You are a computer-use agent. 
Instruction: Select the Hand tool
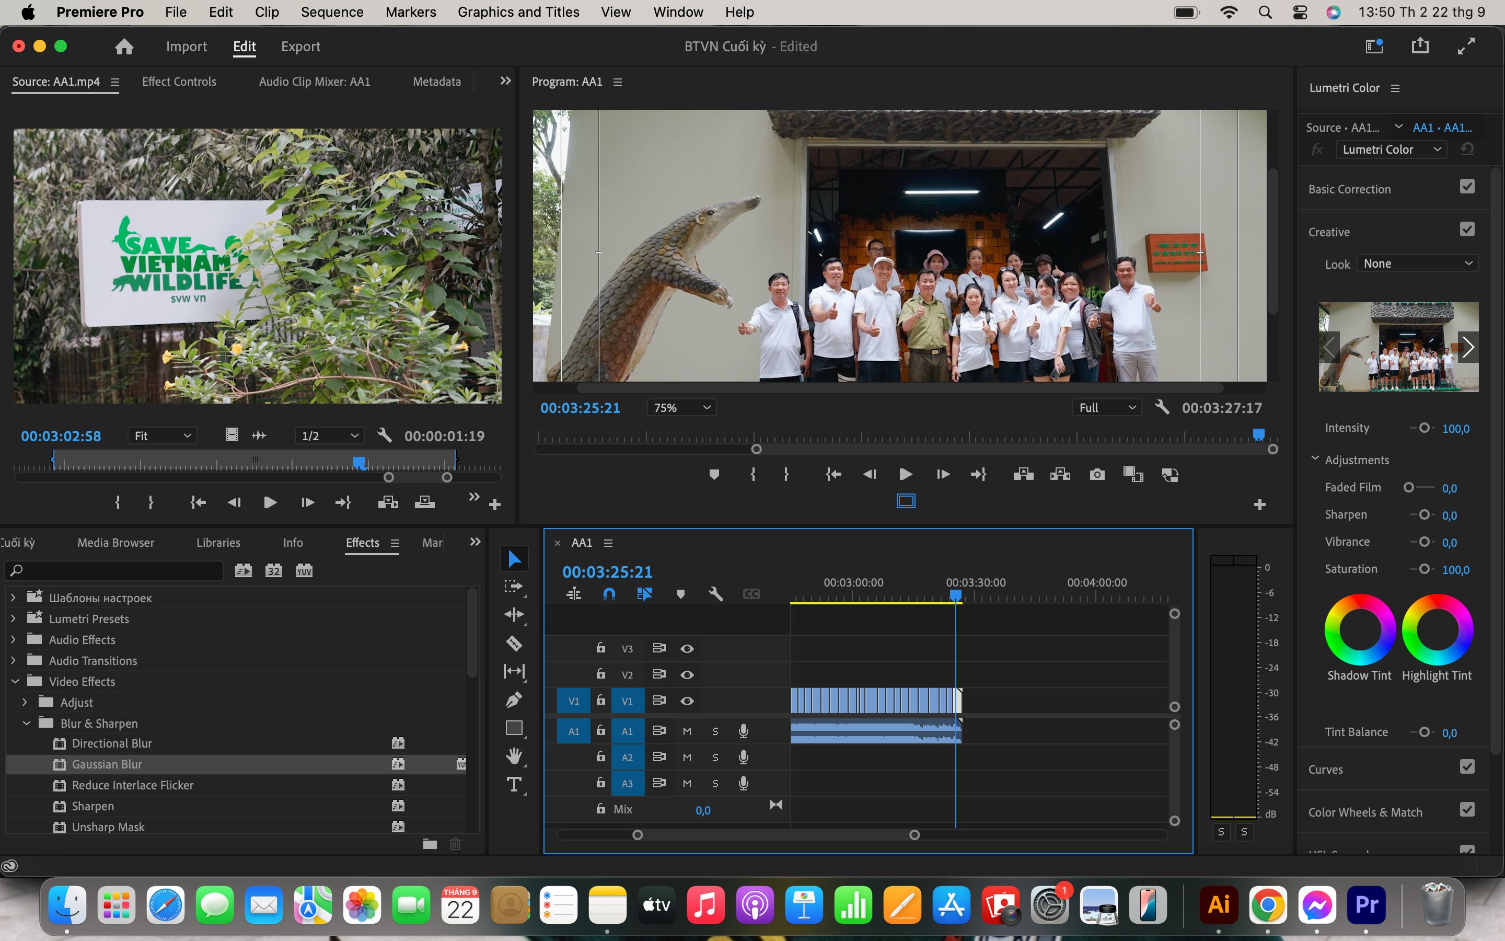pos(514,756)
